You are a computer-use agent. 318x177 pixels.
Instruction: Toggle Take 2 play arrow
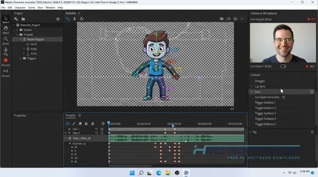coord(70,133)
